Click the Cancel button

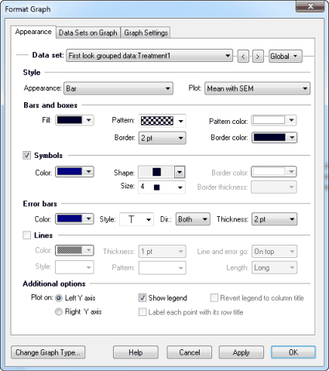(x=190, y=352)
